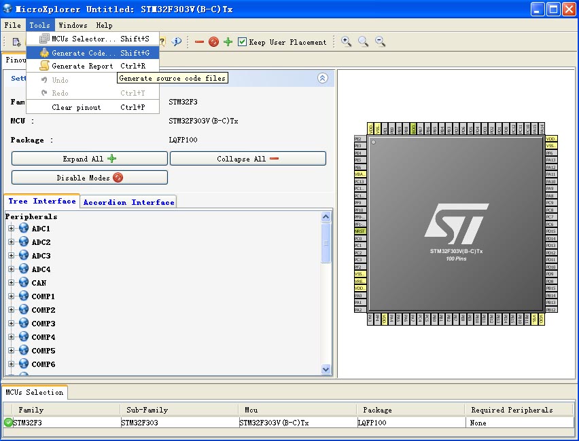This screenshot has width=579, height=441.
Task: Select MCUs Selector menu entry
Action: point(93,39)
